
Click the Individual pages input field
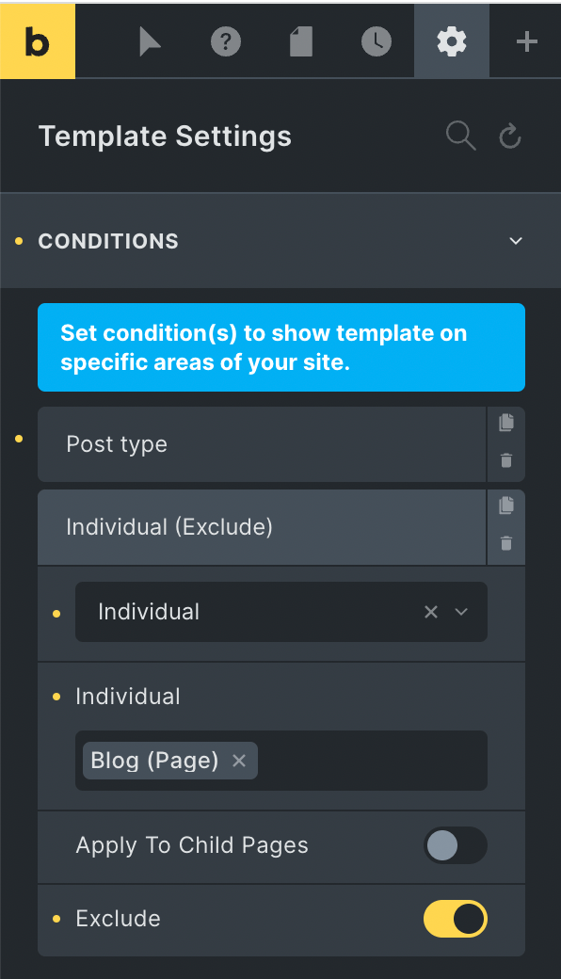point(377,761)
